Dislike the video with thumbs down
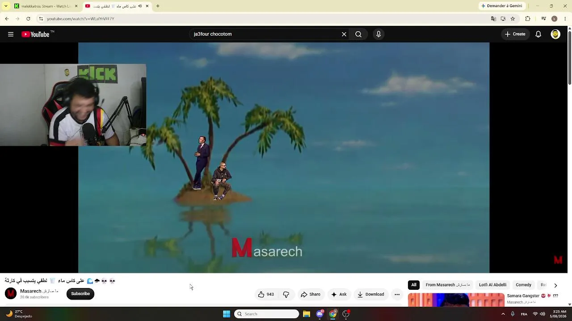The height and width of the screenshot is (321, 572). click(x=286, y=294)
